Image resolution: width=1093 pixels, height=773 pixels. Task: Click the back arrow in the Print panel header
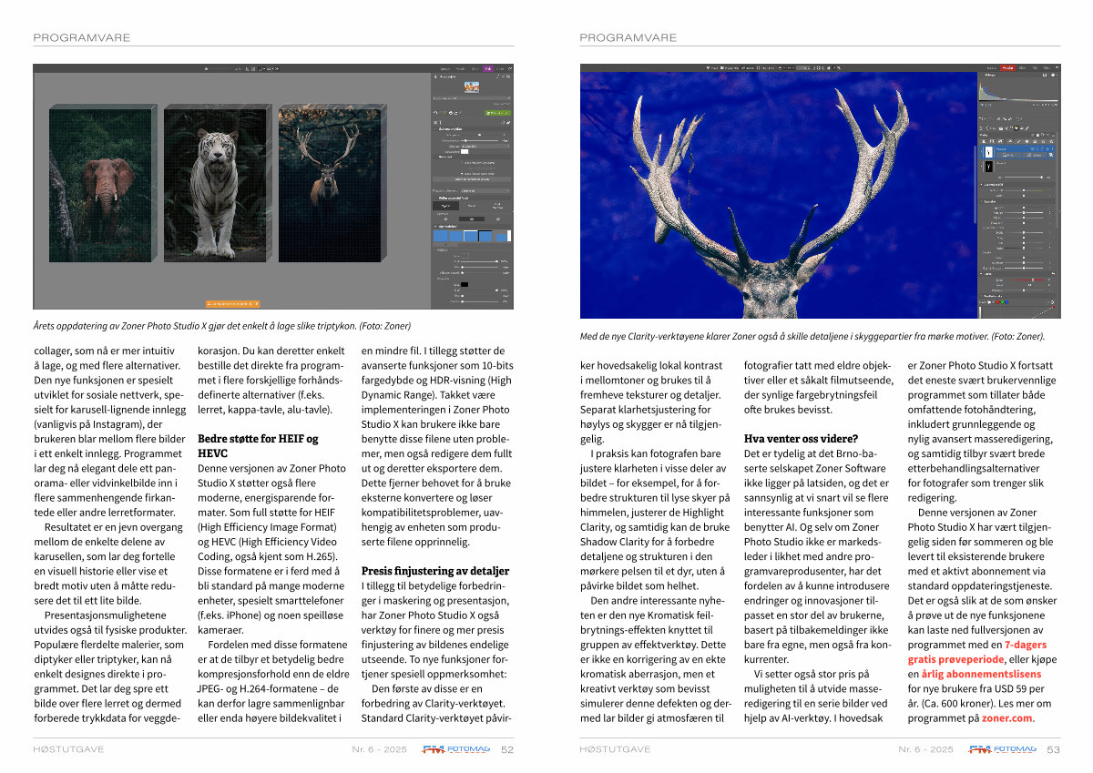tap(434, 77)
